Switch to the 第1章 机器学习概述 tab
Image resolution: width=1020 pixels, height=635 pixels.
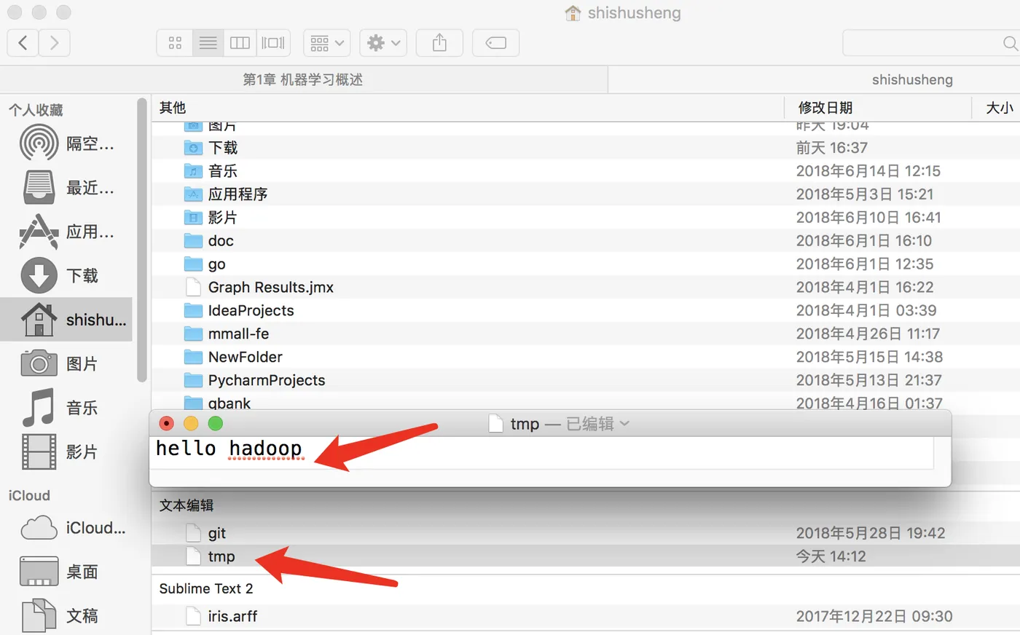[x=303, y=79]
